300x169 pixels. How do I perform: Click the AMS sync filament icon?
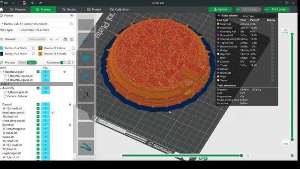tap(65, 39)
